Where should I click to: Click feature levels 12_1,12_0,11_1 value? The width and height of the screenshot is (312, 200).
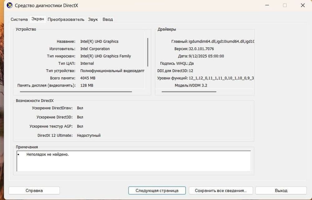pyautogui.click(x=221, y=78)
